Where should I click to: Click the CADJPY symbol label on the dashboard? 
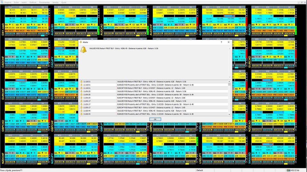point(52,62)
